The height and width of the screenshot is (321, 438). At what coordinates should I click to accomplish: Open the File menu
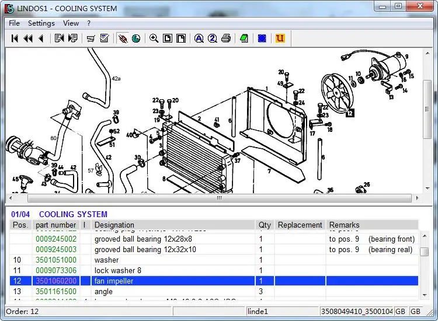pos(14,23)
